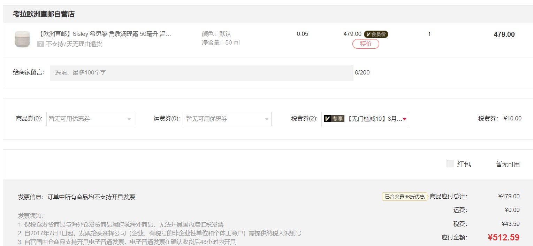Click the 运费 ¥0.00 amount

click(512, 210)
